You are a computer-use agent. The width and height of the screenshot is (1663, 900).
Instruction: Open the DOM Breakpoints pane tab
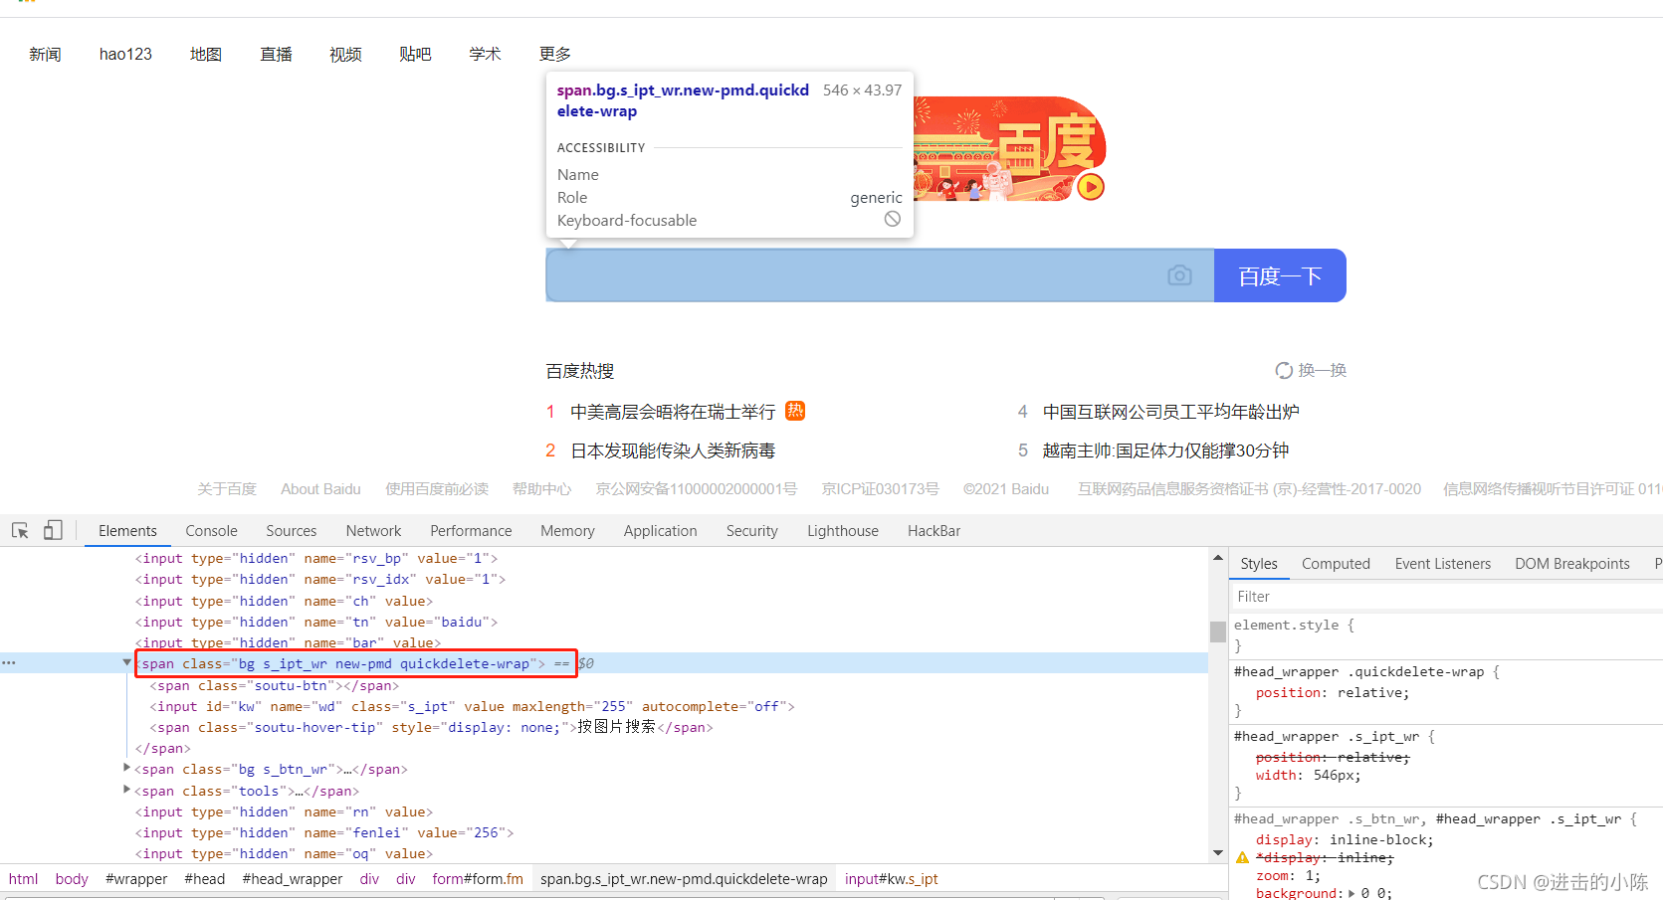tap(1571, 564)
